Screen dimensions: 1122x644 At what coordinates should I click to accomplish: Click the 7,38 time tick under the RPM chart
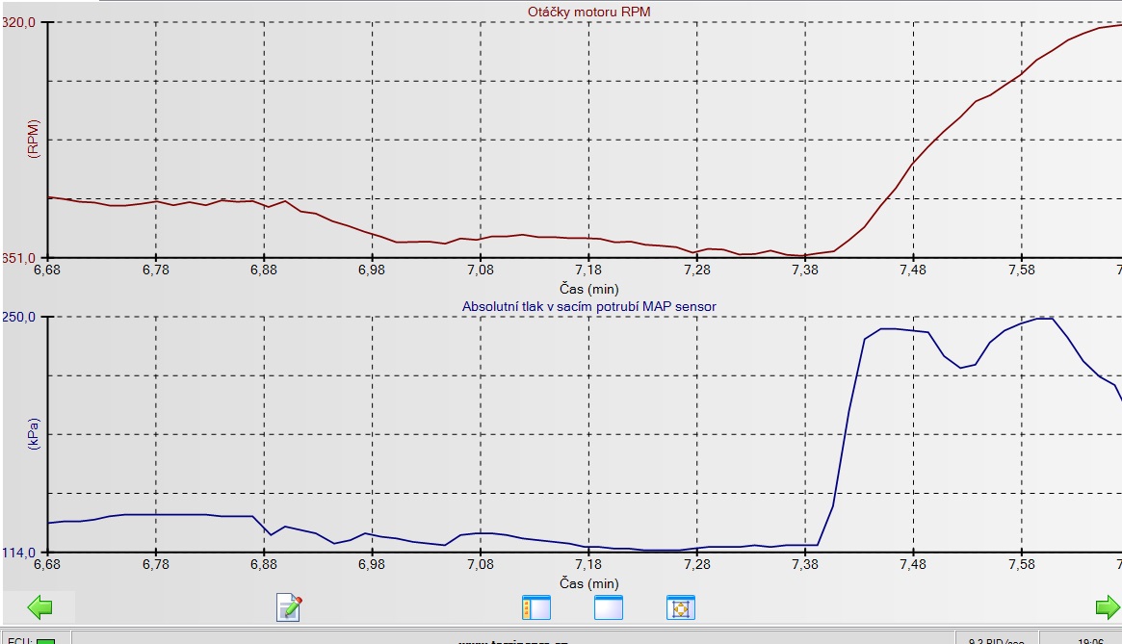(805, 270)
